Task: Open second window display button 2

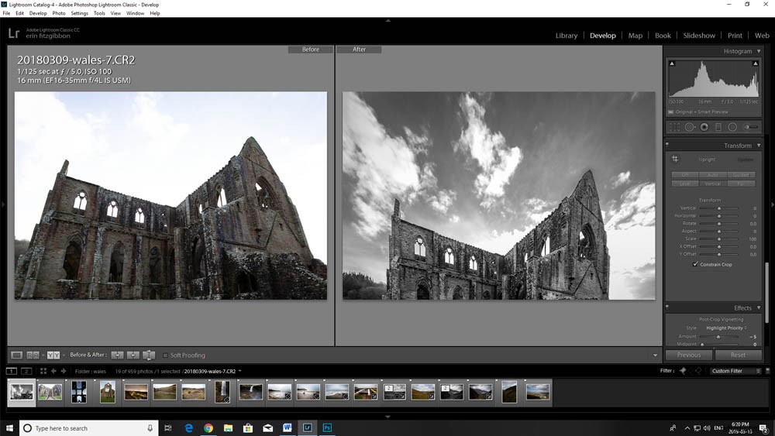Action: click(x=26, y=371)
